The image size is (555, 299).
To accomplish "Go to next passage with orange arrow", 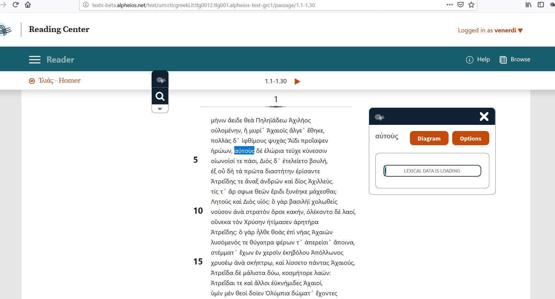I will pos(297,81).
